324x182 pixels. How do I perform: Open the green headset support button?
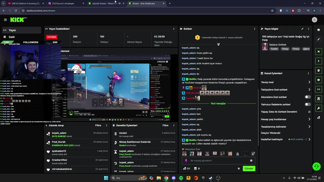316,166
